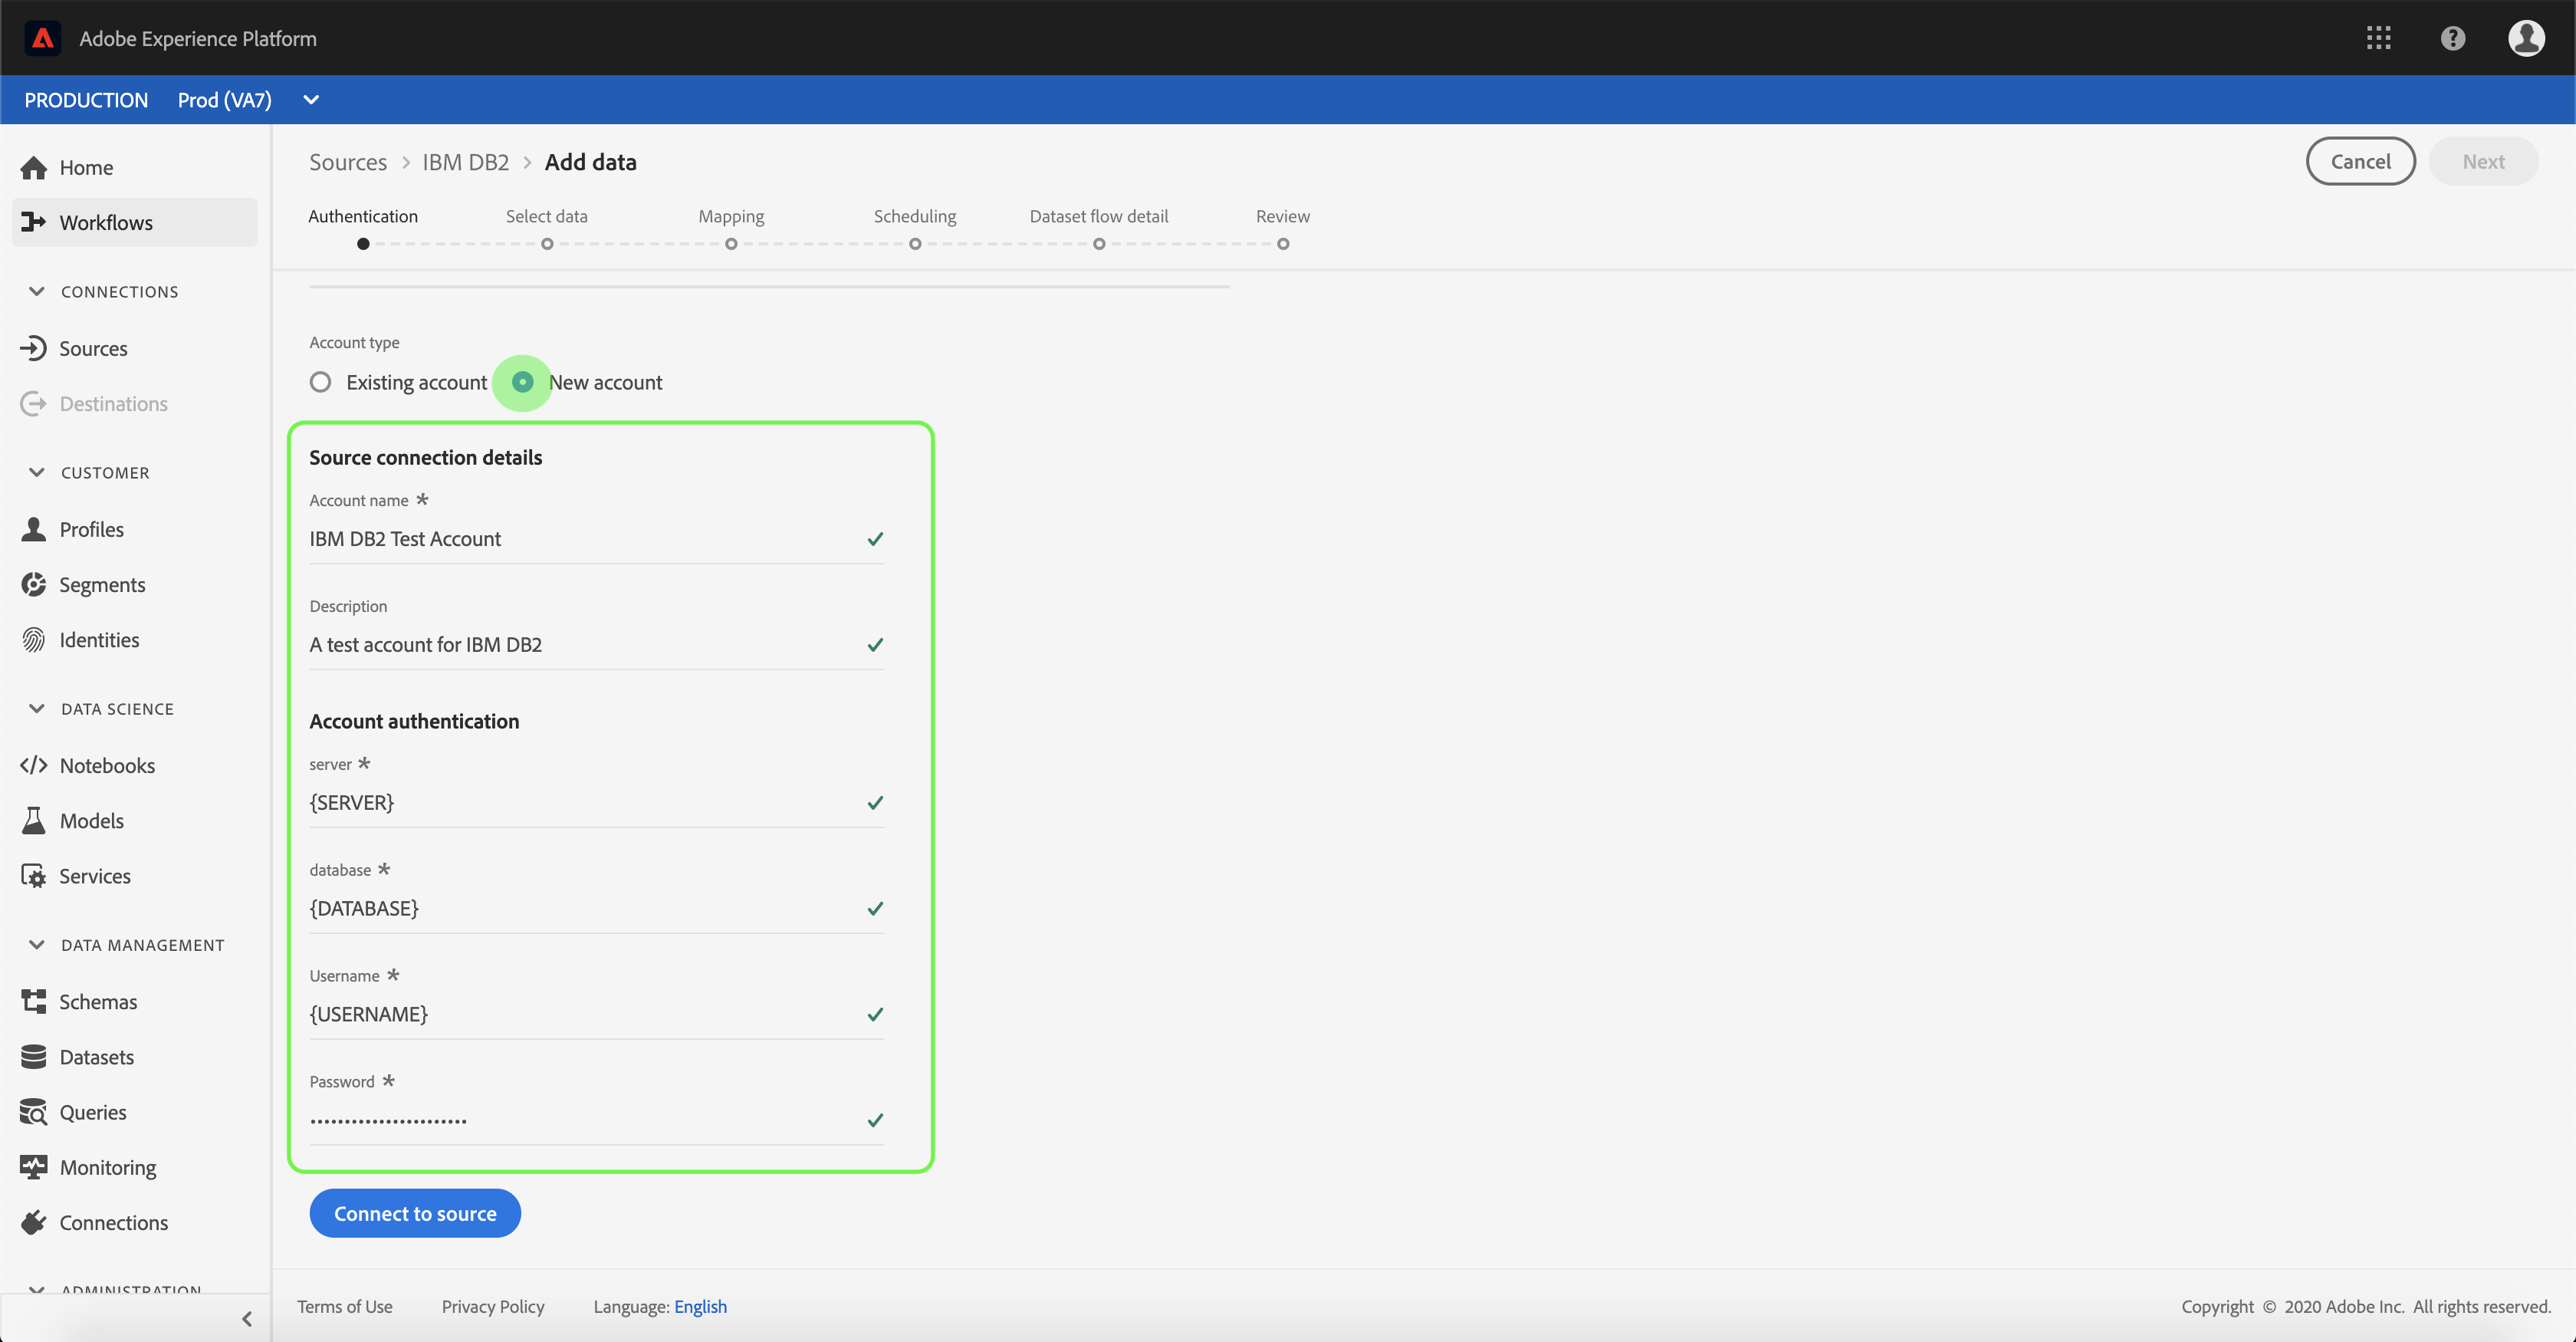Click the Adobe logo icon
Screen dimensions: 2576x1342
(x=42, y=38)
